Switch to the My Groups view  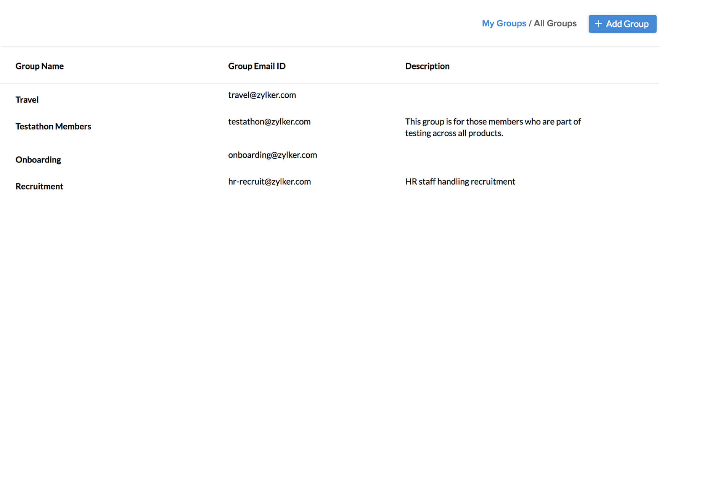[504, 23]
